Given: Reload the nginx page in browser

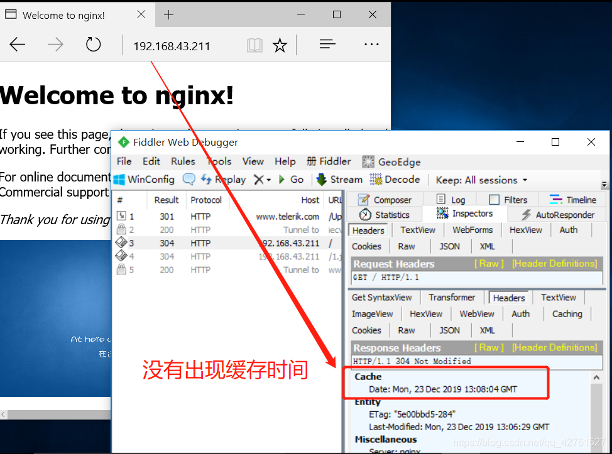Looking at the screenshot, I should (93, 45).
